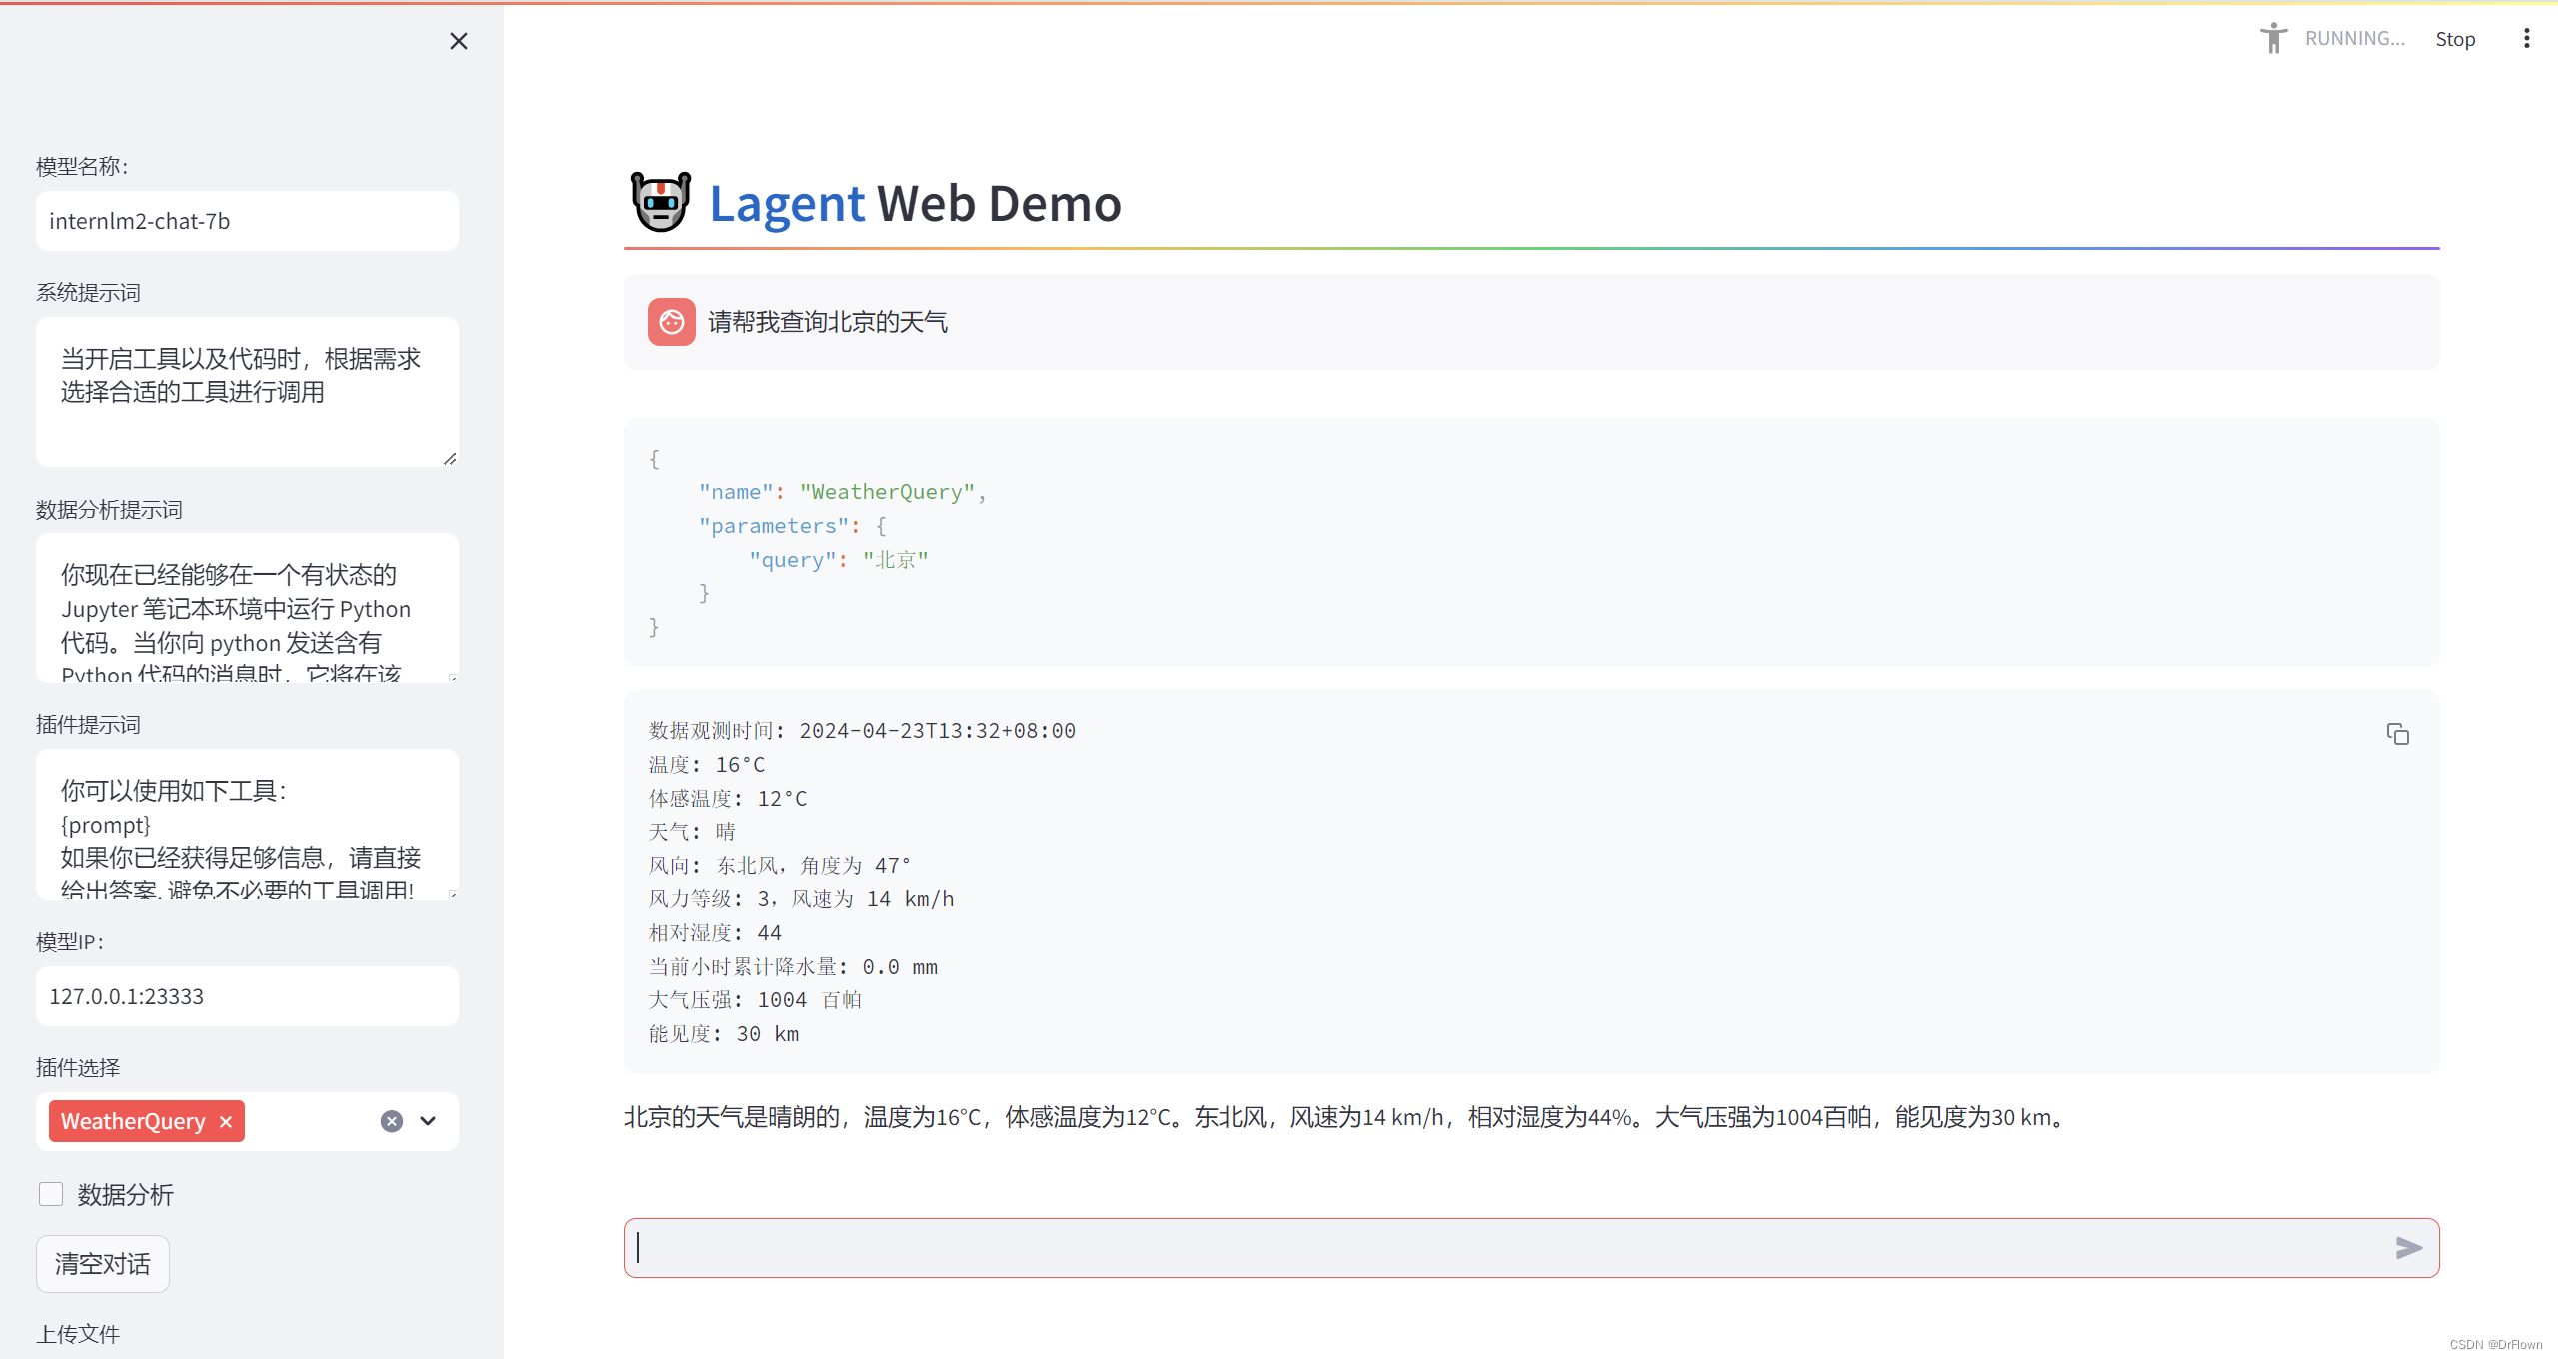The width and height of the screenshot is (2558, 1359).
Task: Click the 风向: 东北风 line
Action: click(780, 866)
